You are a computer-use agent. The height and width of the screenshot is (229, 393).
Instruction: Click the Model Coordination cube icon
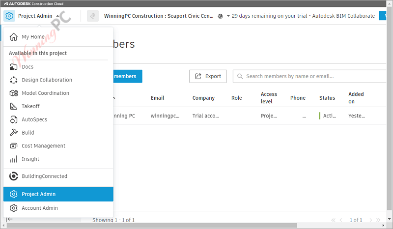click(x=14, y=93)
